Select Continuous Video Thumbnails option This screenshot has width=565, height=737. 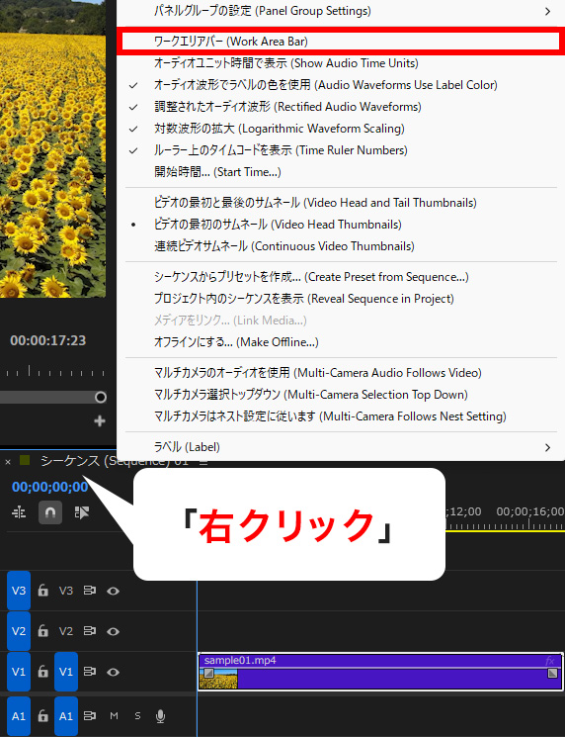click(341, 246)
